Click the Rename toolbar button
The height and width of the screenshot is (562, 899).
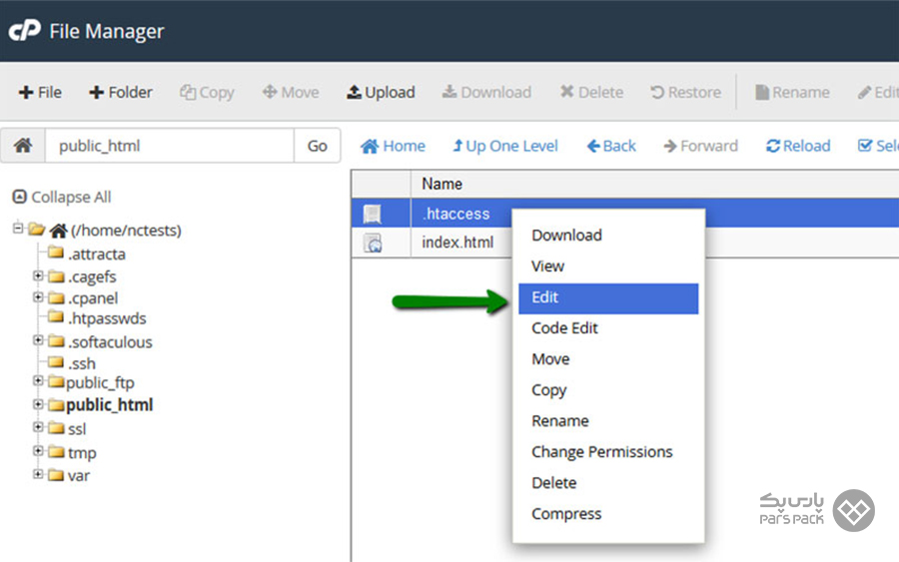[792, 92]
